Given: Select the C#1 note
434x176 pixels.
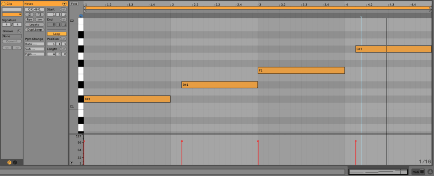Looking at the screenshot, I should click(127, 99).
